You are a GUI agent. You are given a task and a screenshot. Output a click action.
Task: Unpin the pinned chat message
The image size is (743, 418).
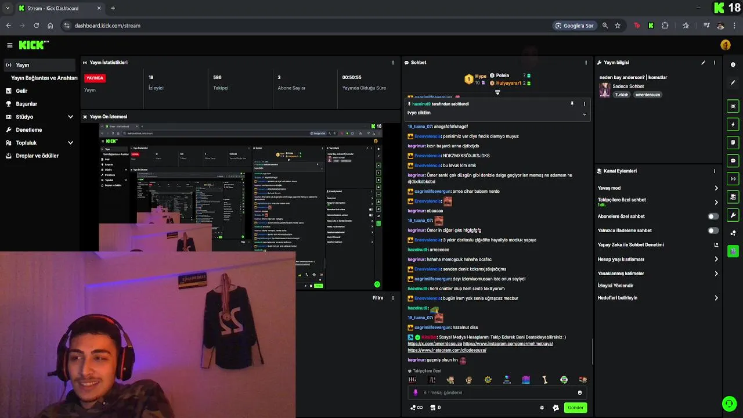coord(572,104)
